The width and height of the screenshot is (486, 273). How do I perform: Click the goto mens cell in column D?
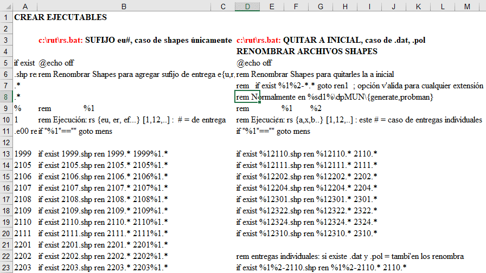point(273,131)
